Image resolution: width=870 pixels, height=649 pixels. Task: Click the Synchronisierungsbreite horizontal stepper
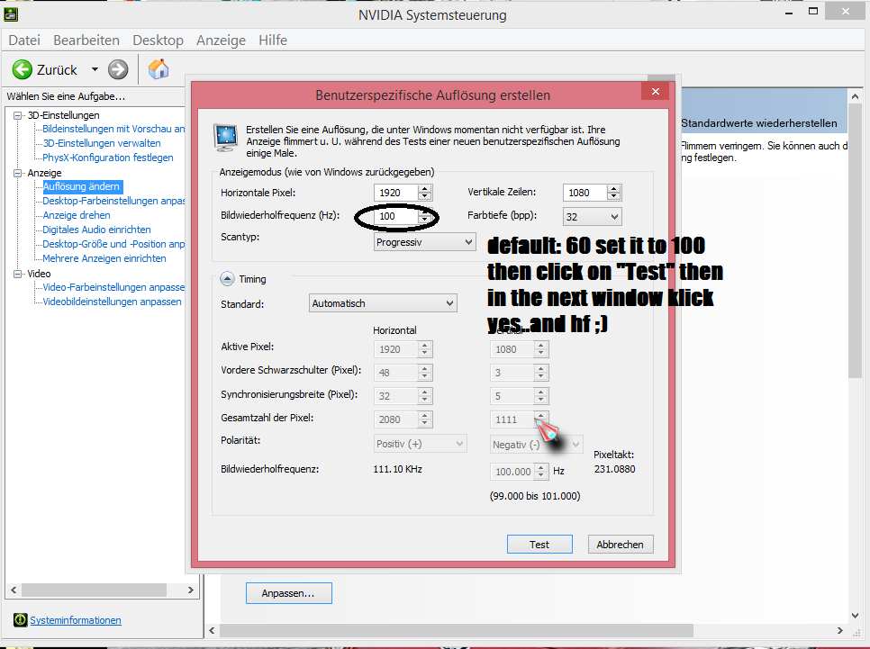pos(425,395)
